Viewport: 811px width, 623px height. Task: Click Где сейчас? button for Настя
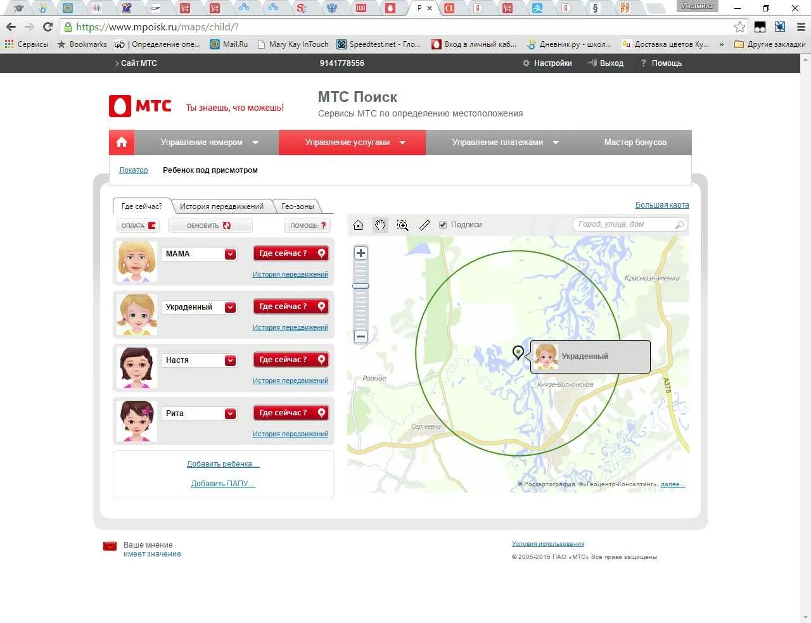point(291,360)
